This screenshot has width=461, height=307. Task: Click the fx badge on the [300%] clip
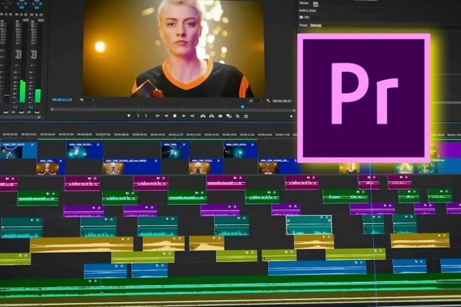coord(156,161)
